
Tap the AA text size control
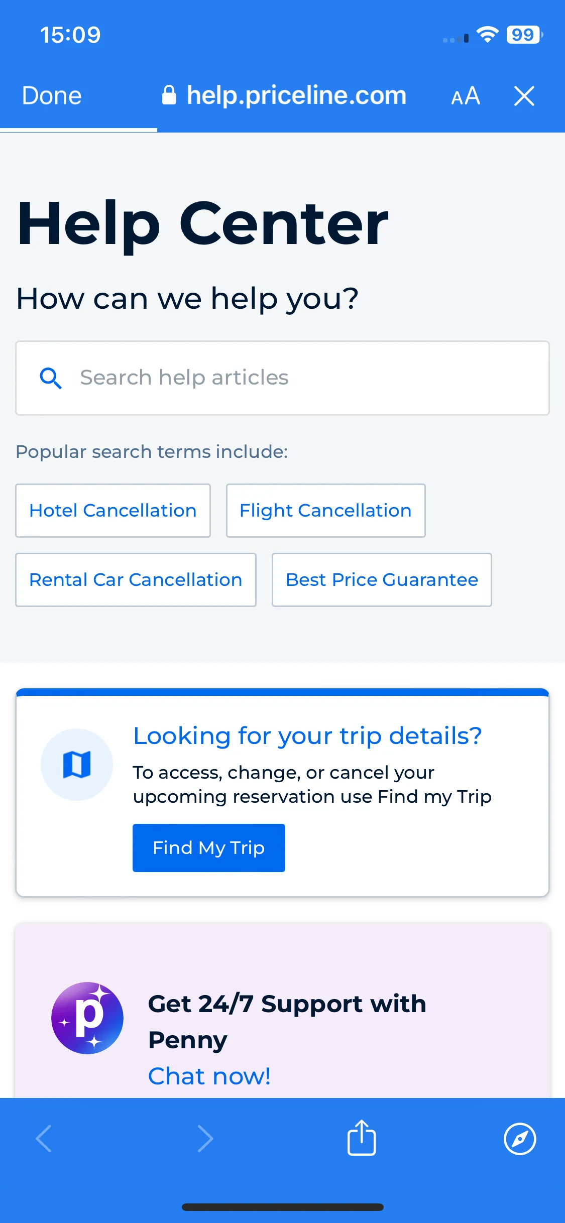tap(466, 96)
